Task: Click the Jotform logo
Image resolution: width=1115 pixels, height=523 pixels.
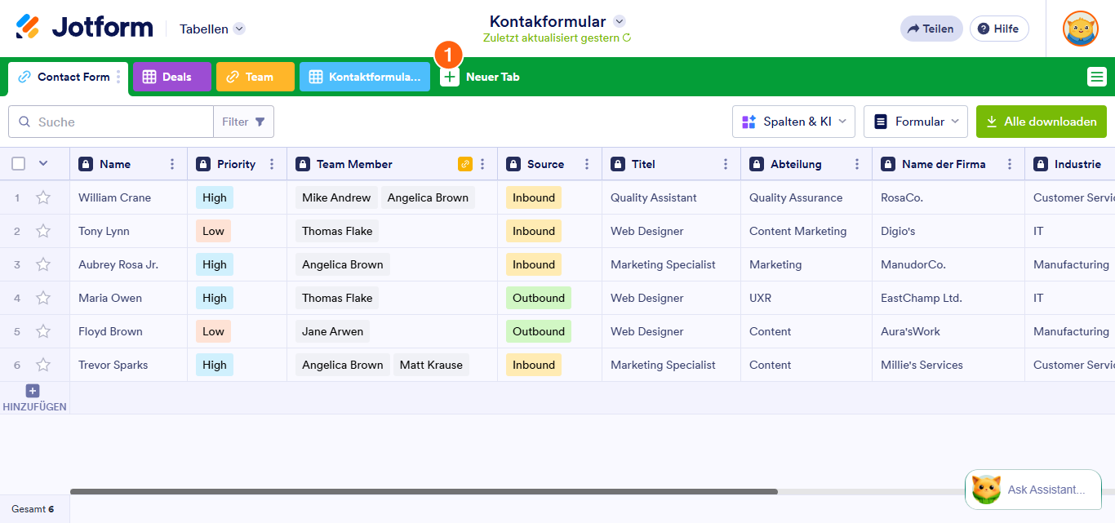Action: (x=84, y=28)
